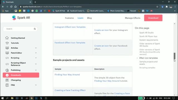Open the browser extensions puzzle icon

click(167, 7)
